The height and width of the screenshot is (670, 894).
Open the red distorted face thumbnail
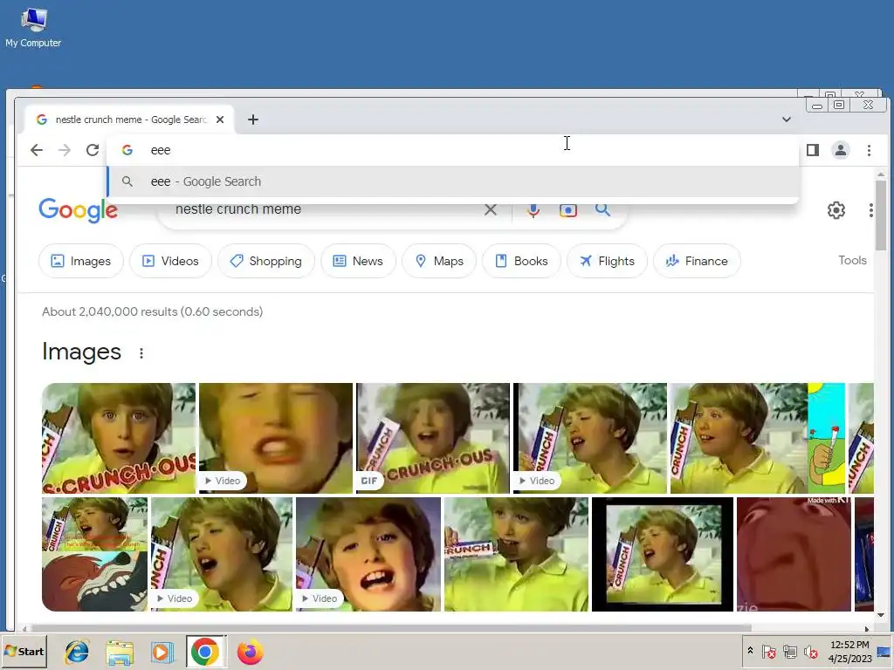pyautogui.click(x=794, y=554)
